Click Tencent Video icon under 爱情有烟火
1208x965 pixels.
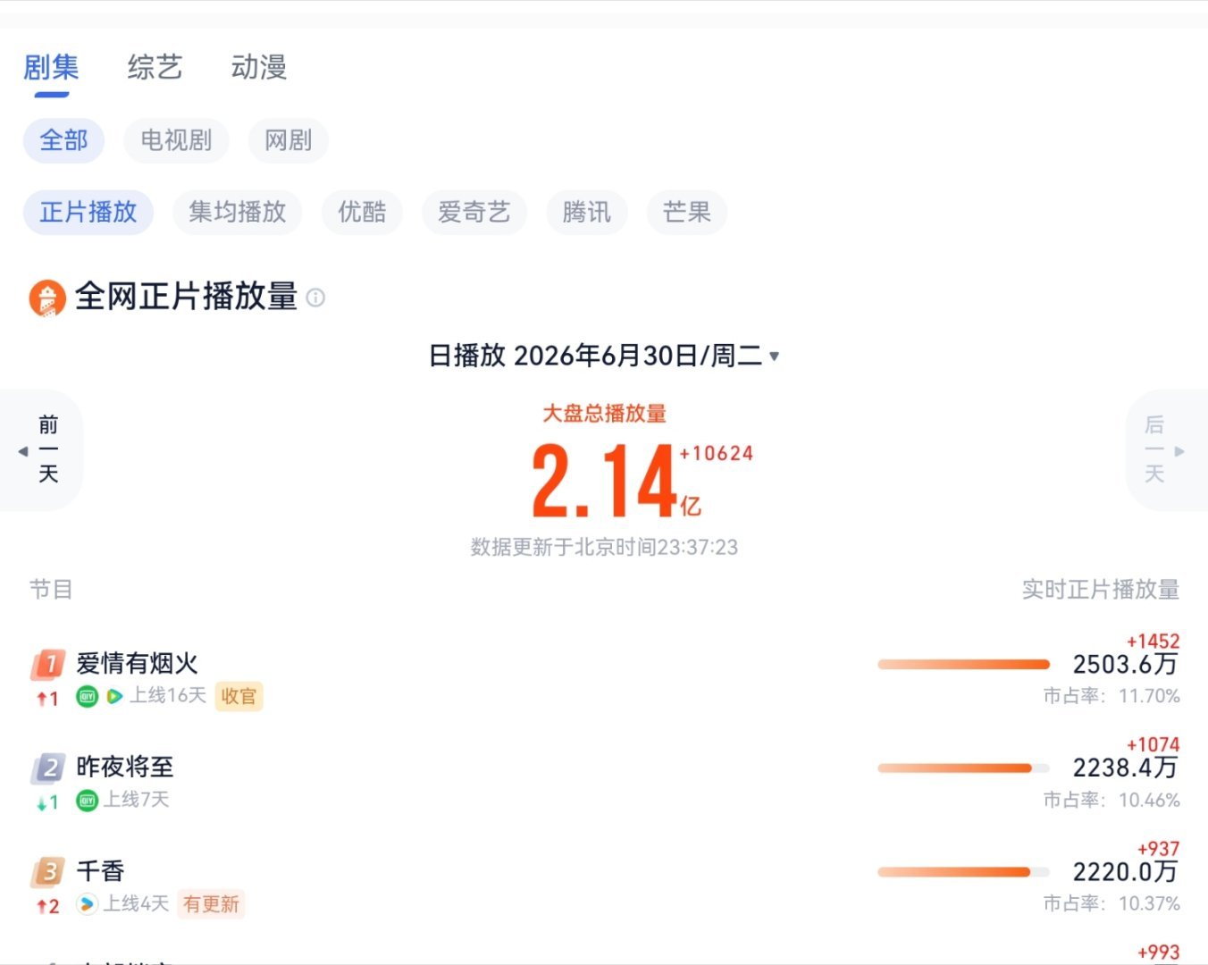click(114, 696)
